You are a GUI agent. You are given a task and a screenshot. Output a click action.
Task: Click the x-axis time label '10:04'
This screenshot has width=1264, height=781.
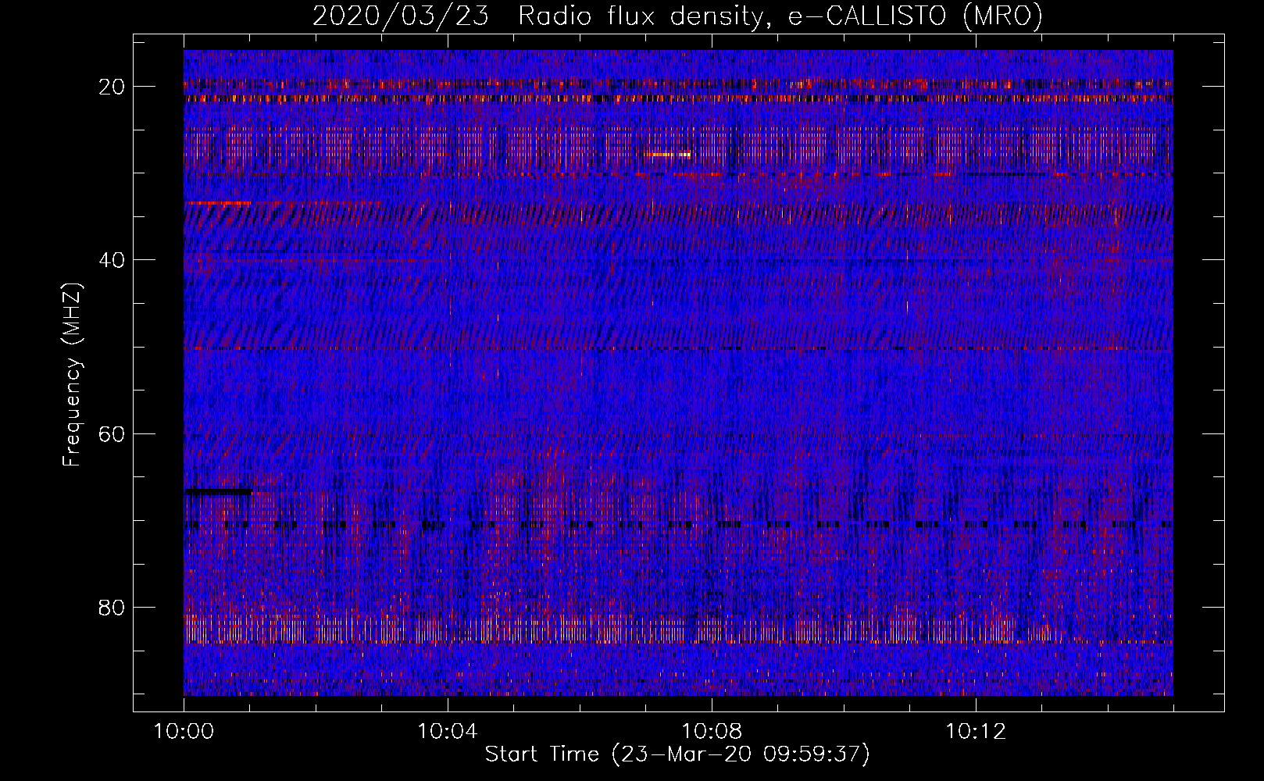point(448,732)
